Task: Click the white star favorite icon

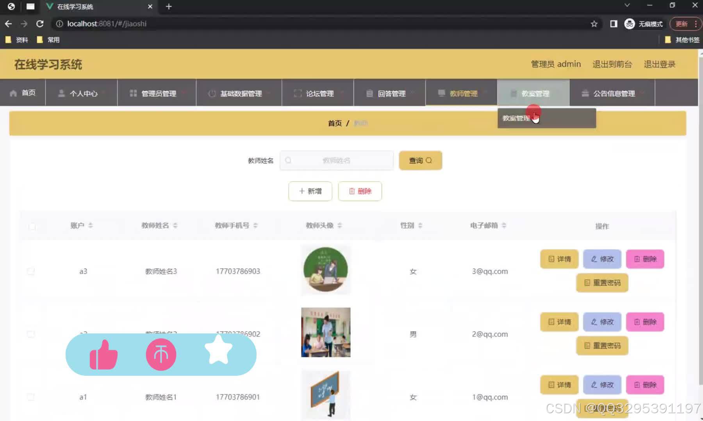Action: click(x=218, y=350)
